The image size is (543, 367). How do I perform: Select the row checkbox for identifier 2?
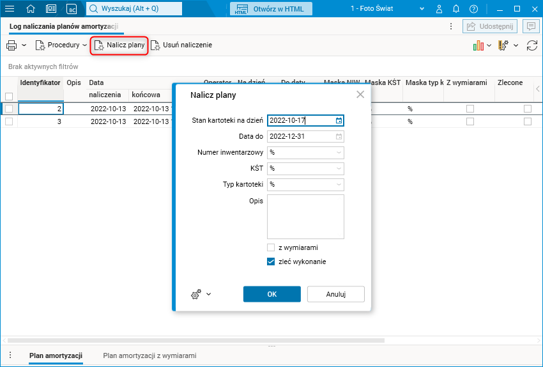(x=9, y=109)
